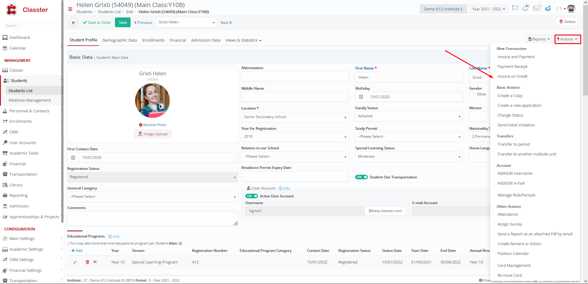The image size is (588, 284).
Task: Switch to Admission Data tab
Action: pos(206,40)
